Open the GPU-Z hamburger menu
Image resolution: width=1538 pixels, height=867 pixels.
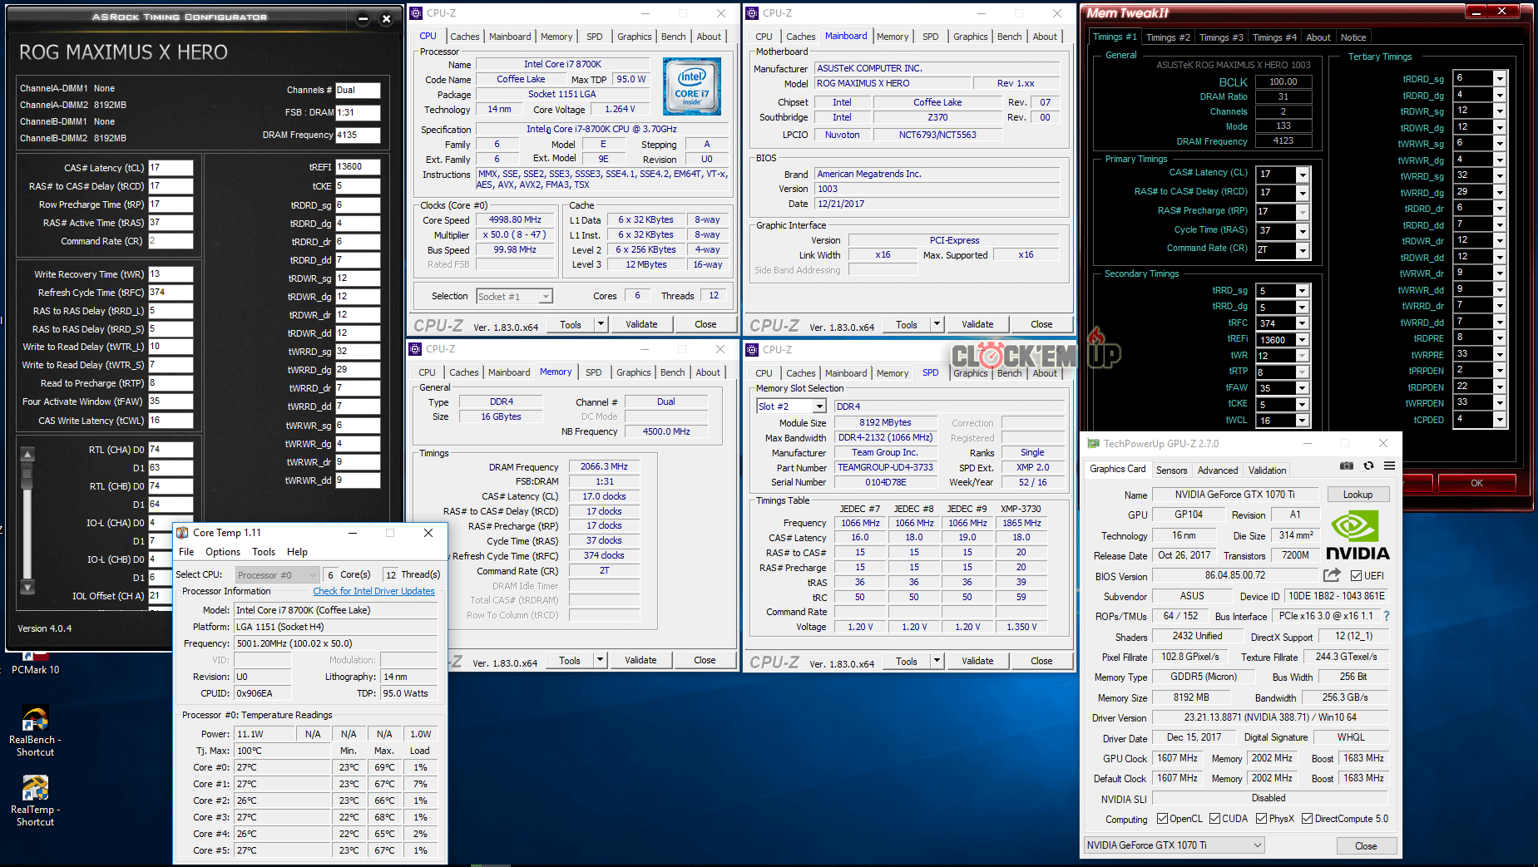[1389, 466]
